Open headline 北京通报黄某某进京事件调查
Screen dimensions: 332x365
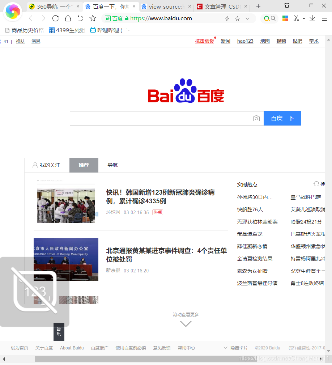click(x=166, y=255)
